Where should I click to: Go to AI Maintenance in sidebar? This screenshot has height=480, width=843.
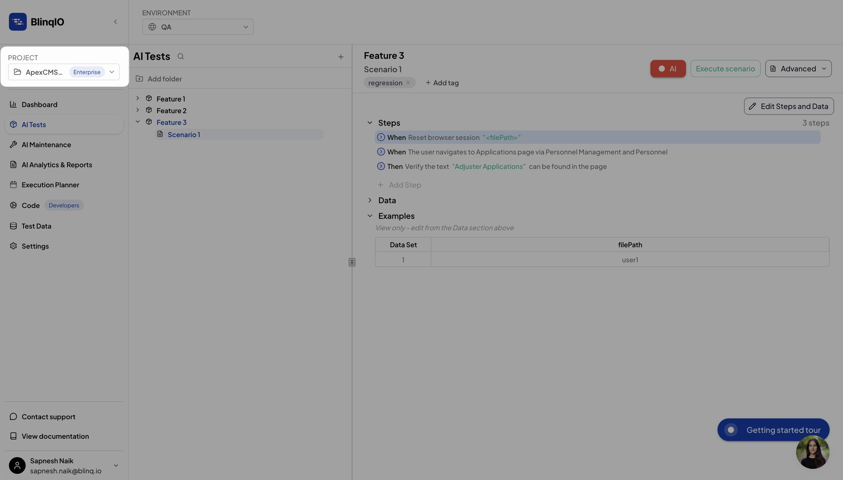(x=46, y=145)
